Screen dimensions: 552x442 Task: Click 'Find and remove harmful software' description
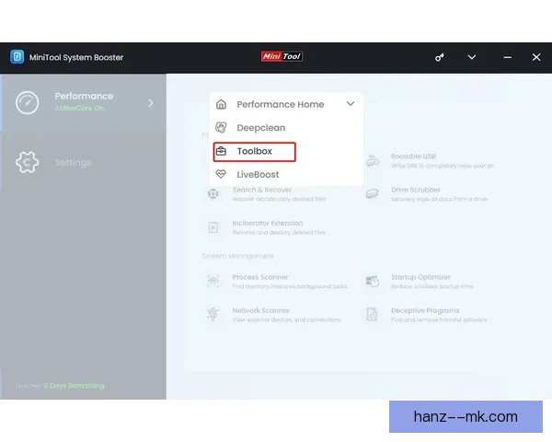[439, 320]
